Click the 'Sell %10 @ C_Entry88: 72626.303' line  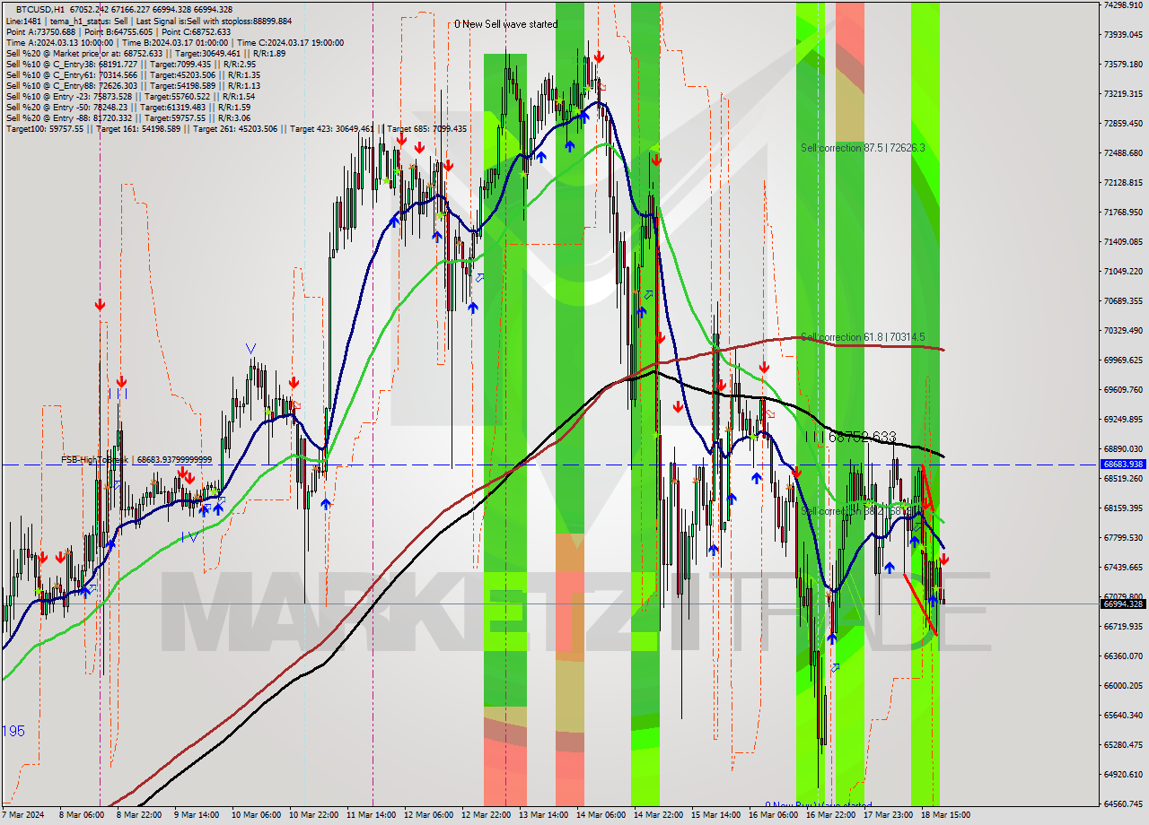133,85
